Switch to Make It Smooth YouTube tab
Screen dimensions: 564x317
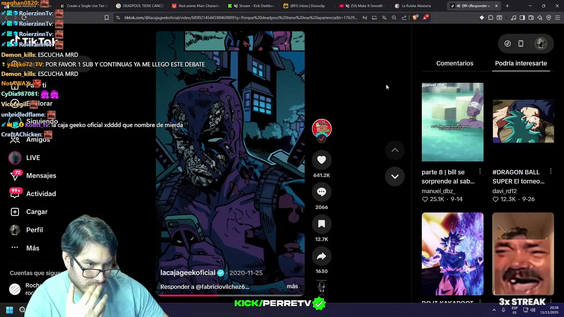tap(363, 6)
